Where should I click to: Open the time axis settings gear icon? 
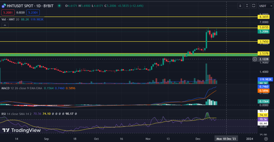(266, 139)
